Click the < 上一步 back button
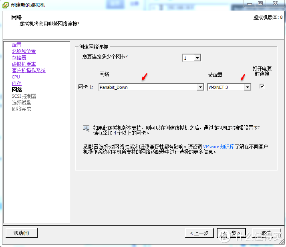Image resolution: width=286 pixels, height=247 pixels. point(199,233)
